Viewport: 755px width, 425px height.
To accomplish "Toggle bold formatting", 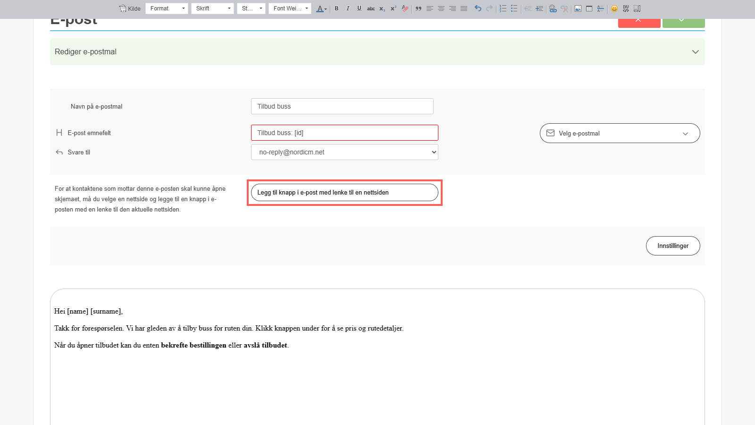I will [336, 8].
